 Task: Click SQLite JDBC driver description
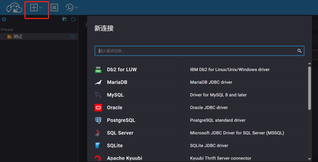point(209,146)
